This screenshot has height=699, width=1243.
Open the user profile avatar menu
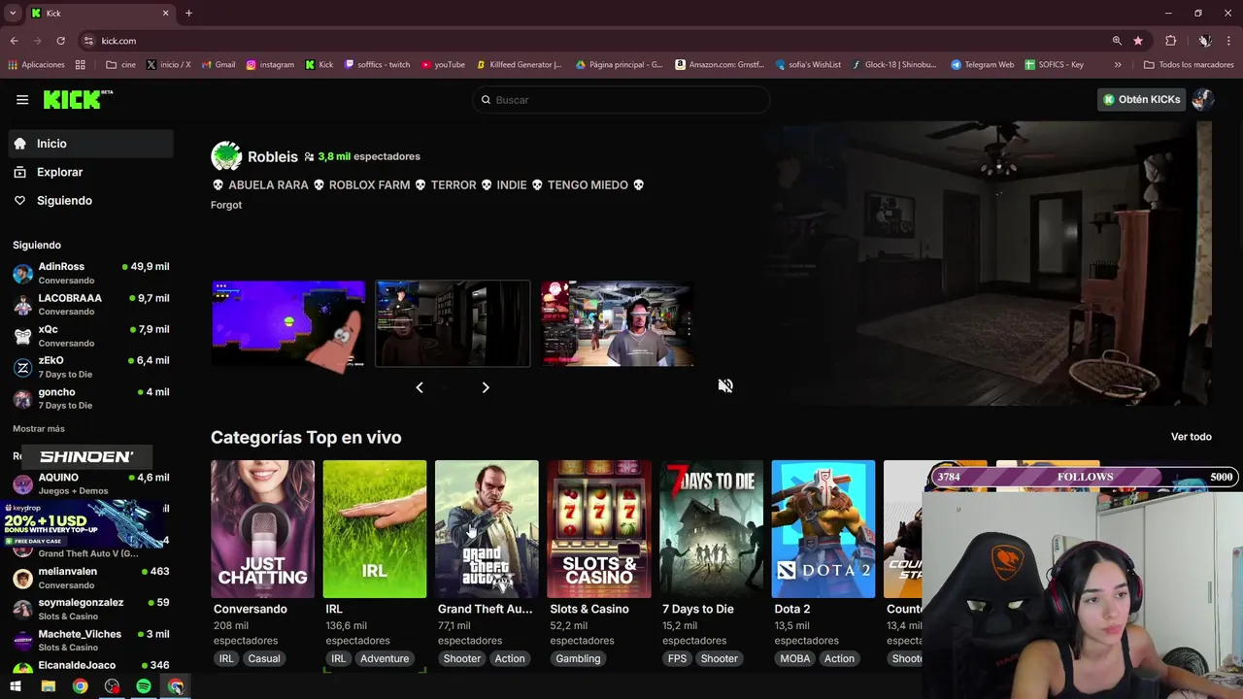coord(1202,99)
